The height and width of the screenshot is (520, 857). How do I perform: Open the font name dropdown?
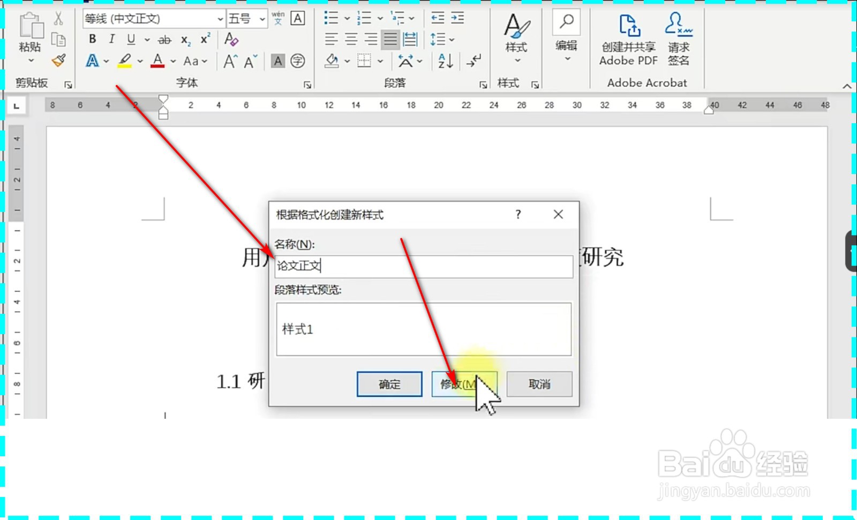coord(220,19)
